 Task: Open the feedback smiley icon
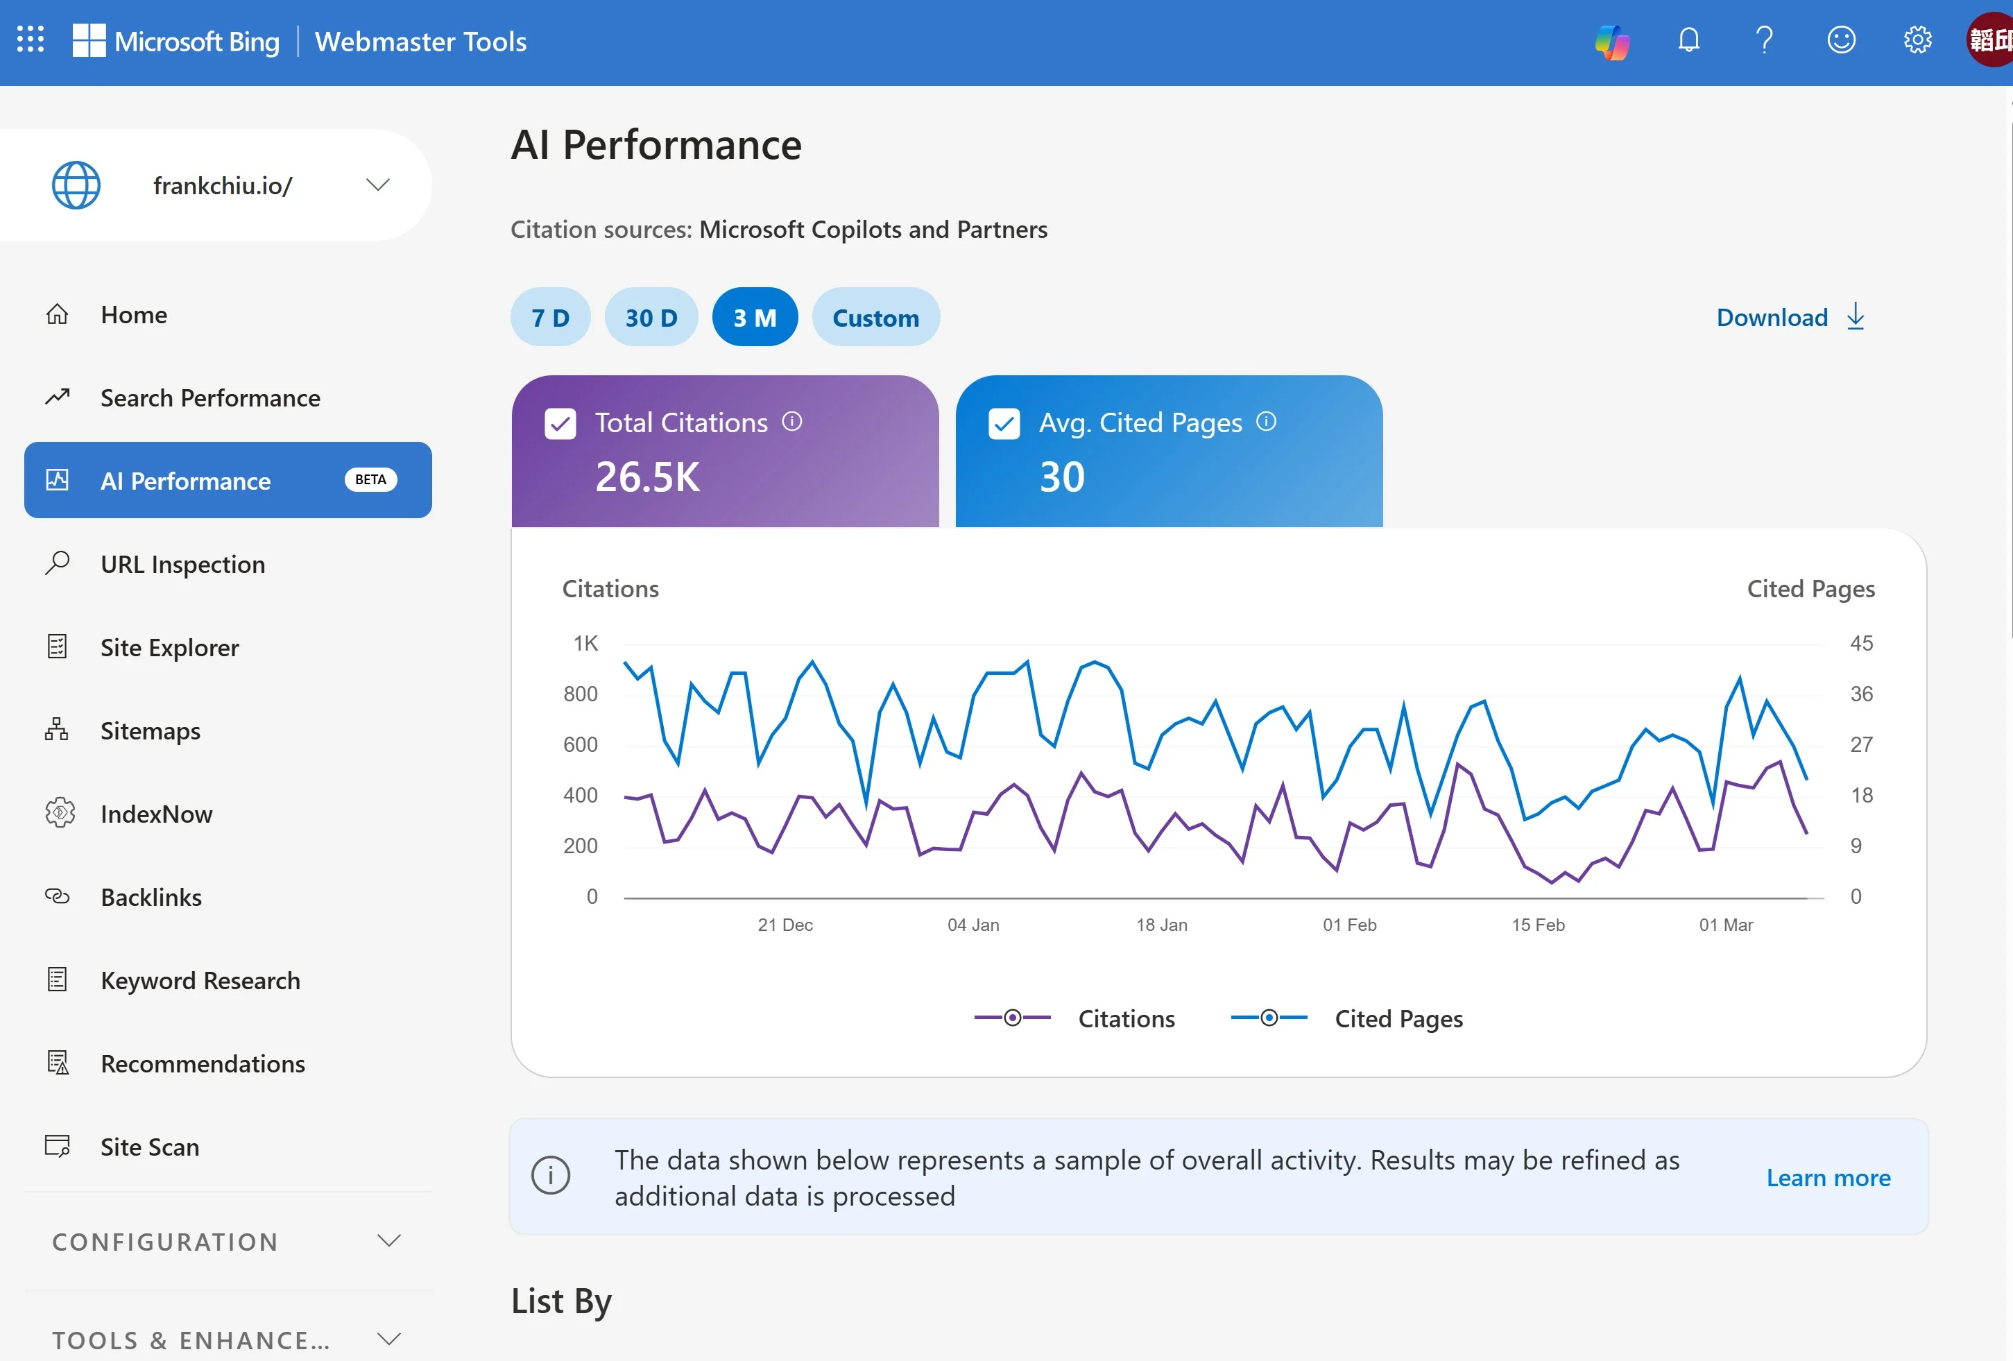(1841, 40)
